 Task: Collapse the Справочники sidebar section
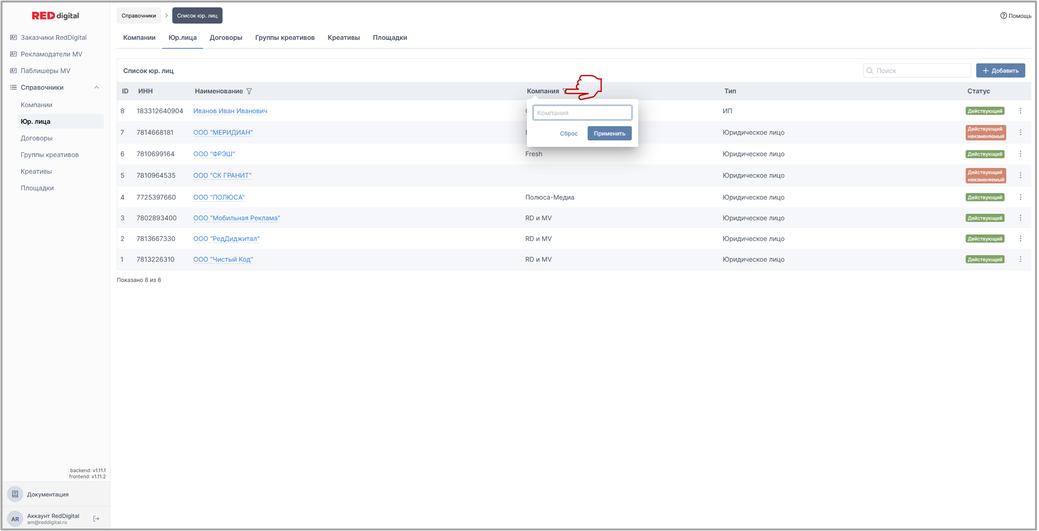pos(96,87)
